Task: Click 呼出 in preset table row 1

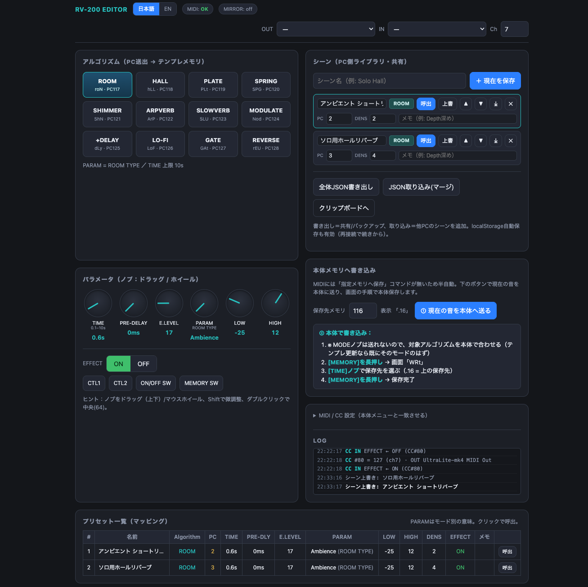Action: tap(507, 552)
